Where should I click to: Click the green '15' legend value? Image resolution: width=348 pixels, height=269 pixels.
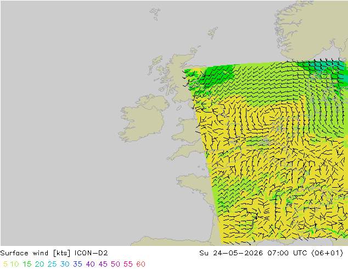tap(27, 264)
